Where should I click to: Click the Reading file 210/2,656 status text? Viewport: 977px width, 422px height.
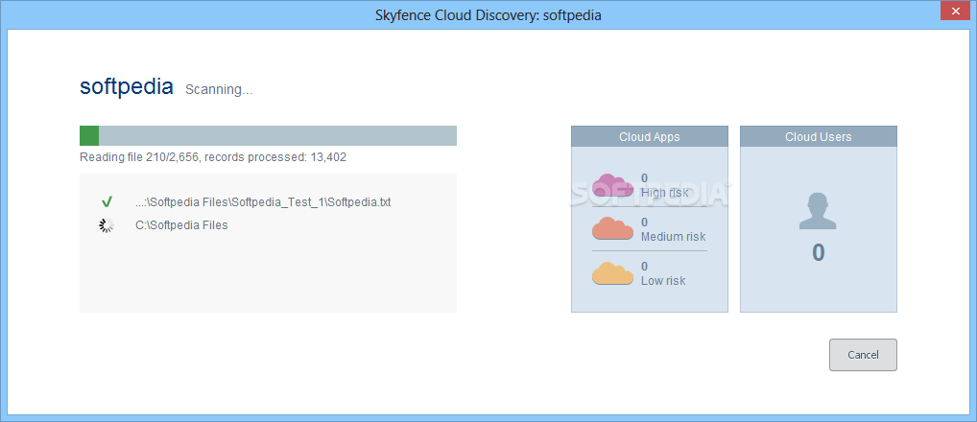click(x=213, y=157)
